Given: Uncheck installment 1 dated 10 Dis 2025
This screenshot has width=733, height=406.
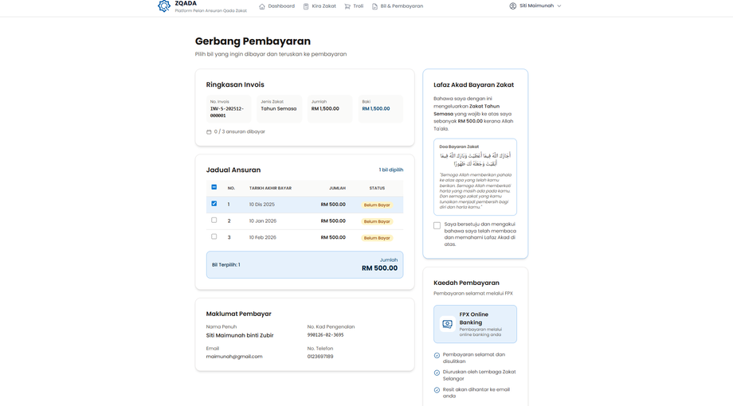Looking at the screenshot, I should click(214, 204).
